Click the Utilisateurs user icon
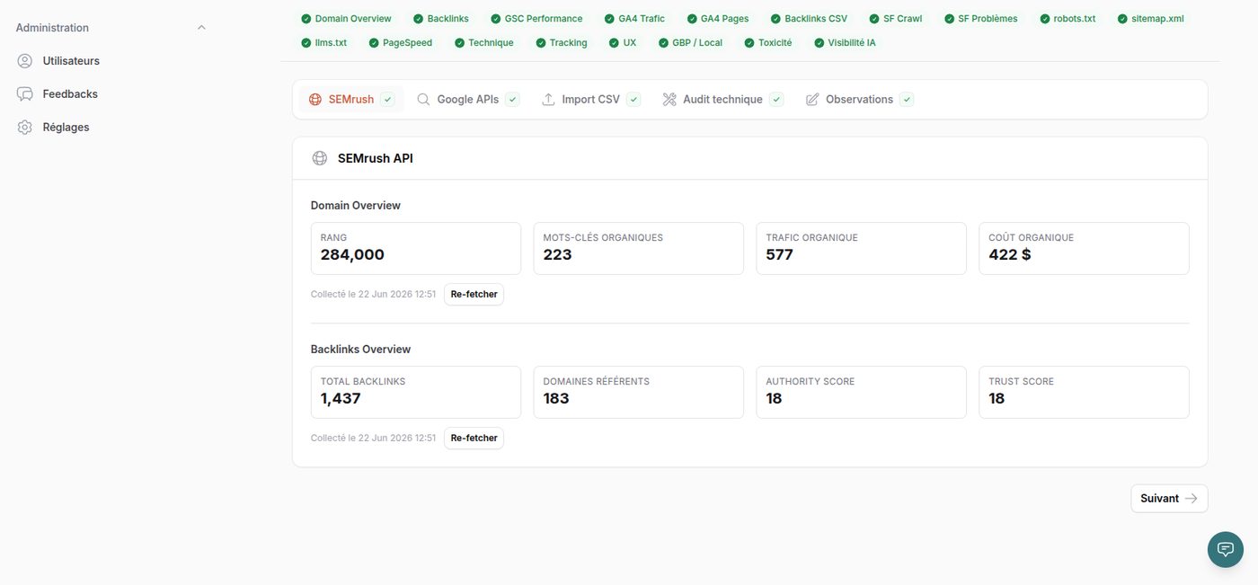Image resolution: width=1258 pixels, height=585 pixels. (x=25, y=61)
